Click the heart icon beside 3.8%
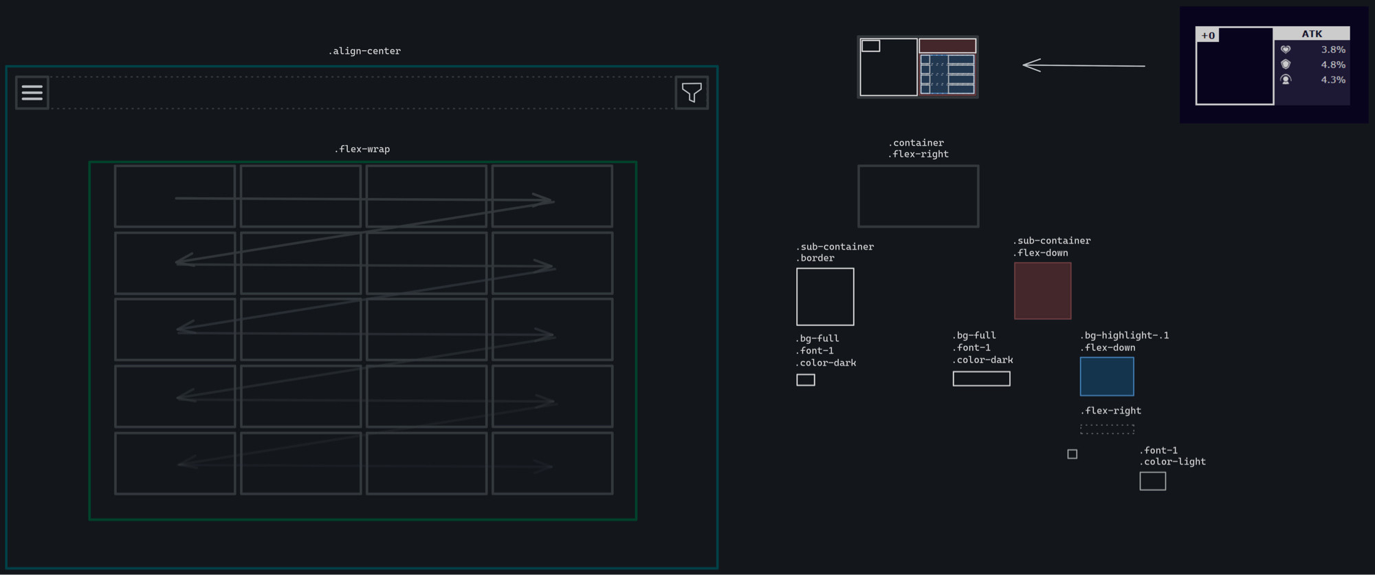Screen dimensions: 1375x575 coord(1286,50)
